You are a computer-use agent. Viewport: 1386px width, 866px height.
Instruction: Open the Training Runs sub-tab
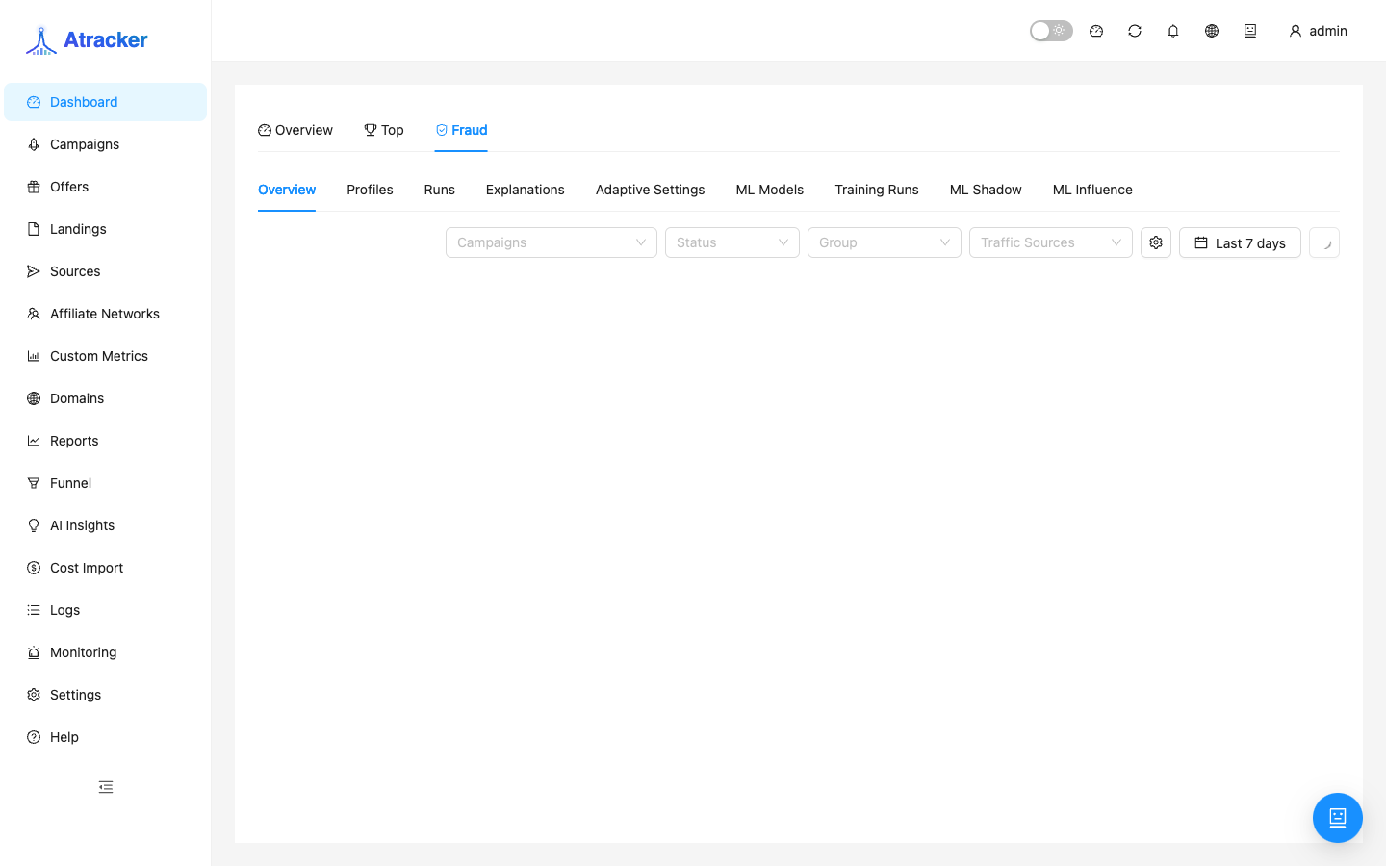(x=876, y=190)
